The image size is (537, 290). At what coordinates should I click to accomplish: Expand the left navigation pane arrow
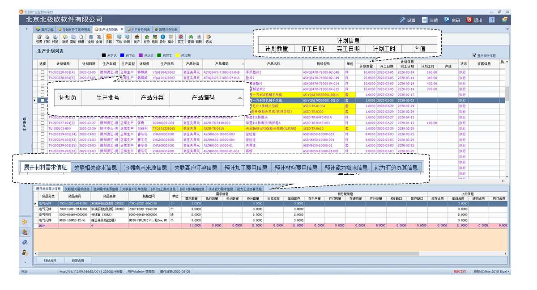pyautogui.click(x=27, y=29)
